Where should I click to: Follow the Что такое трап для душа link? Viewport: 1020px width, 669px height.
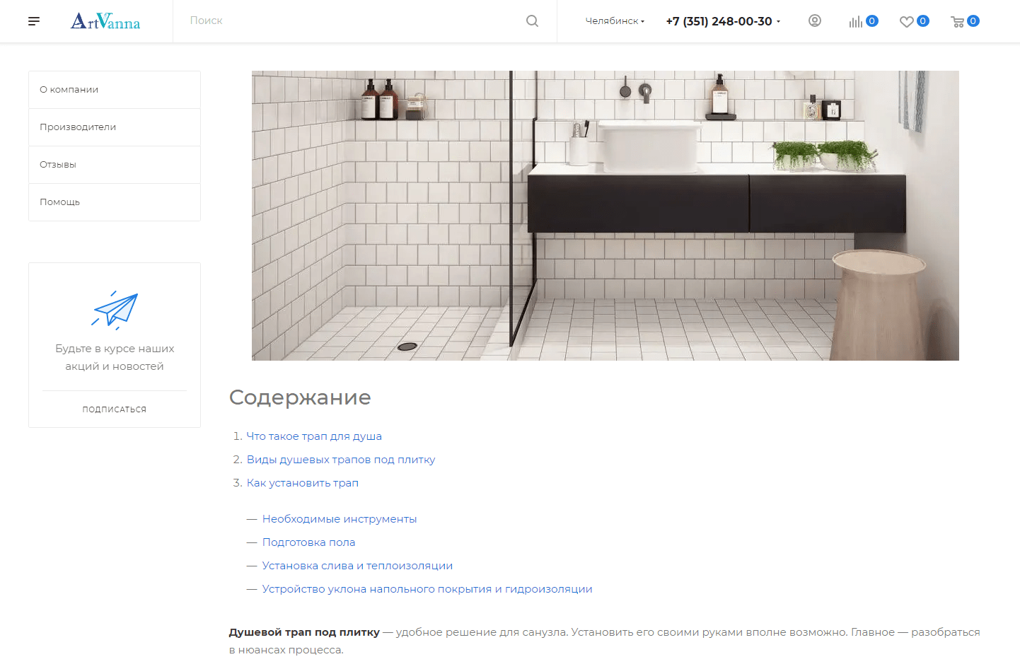coord(314,436)
